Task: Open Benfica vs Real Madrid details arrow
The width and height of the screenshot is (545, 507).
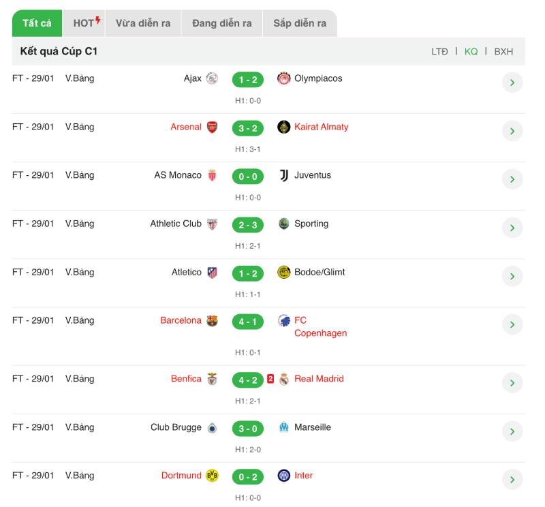Action: 512,383
